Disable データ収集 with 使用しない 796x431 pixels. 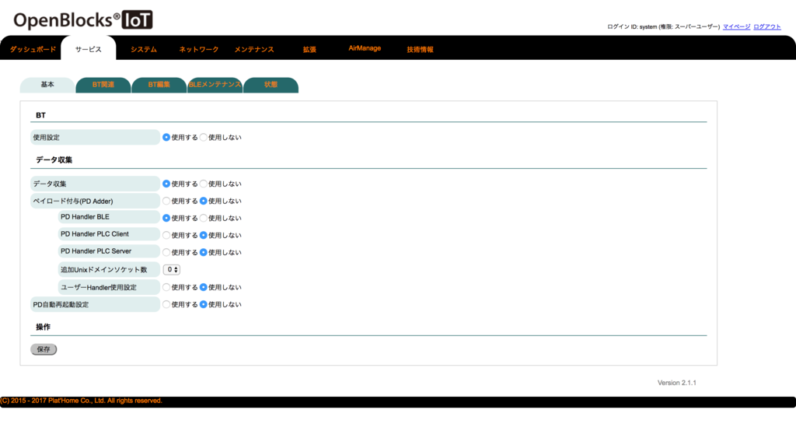click(x=203, y=184)
